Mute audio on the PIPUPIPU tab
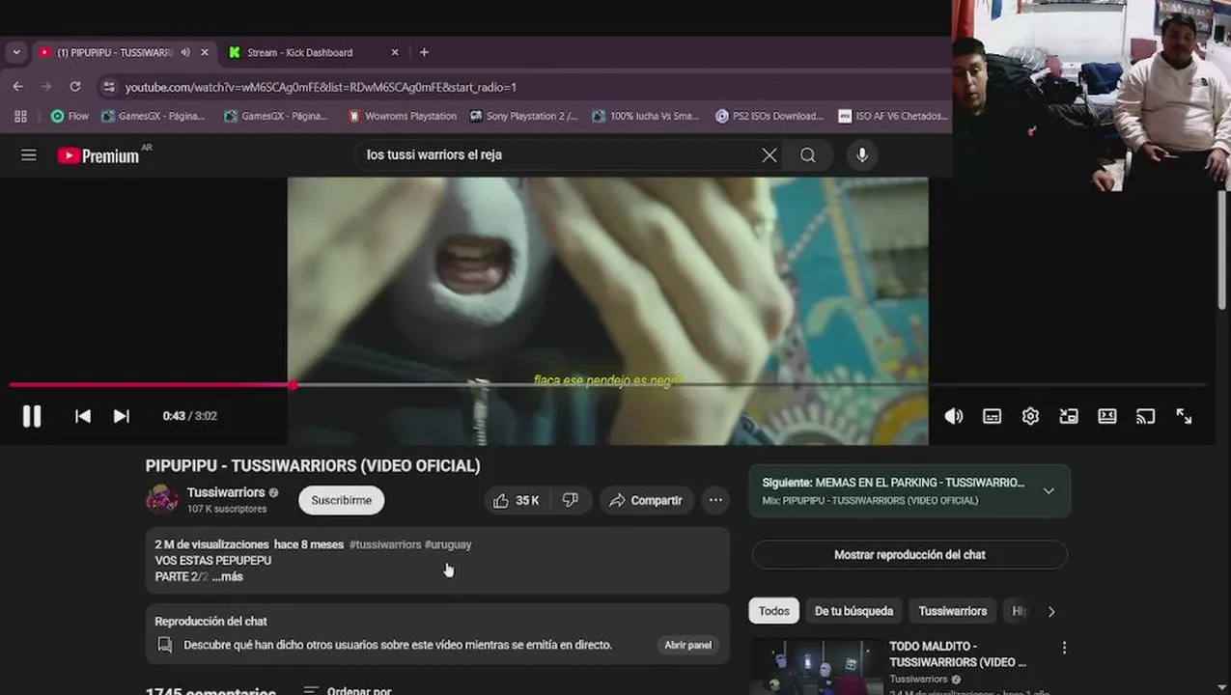This screenshot has height=695, width=1231. click(x=185, y=52)
